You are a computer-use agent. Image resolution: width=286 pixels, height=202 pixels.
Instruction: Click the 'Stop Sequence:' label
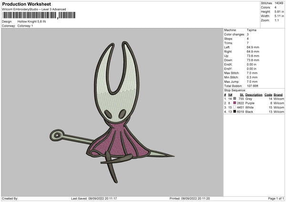(x=235, y=91)
